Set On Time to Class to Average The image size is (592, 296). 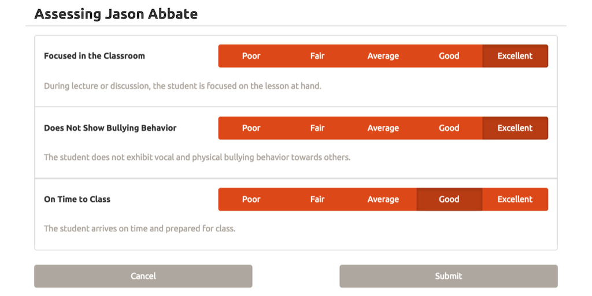pyautogui.click(x=383, y=199)
